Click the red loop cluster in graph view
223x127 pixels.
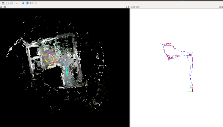point(169,57)
